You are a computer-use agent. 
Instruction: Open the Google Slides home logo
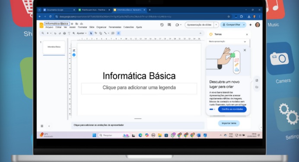pos(41,25)
